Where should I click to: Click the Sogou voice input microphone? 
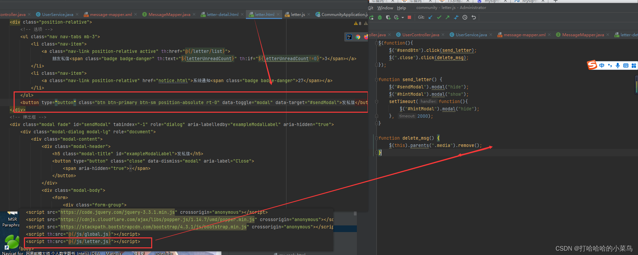click(618, 65)
